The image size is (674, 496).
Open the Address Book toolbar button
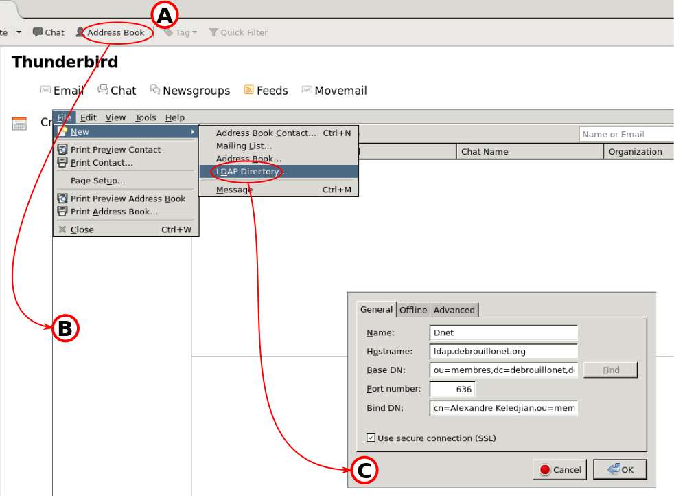111,33
